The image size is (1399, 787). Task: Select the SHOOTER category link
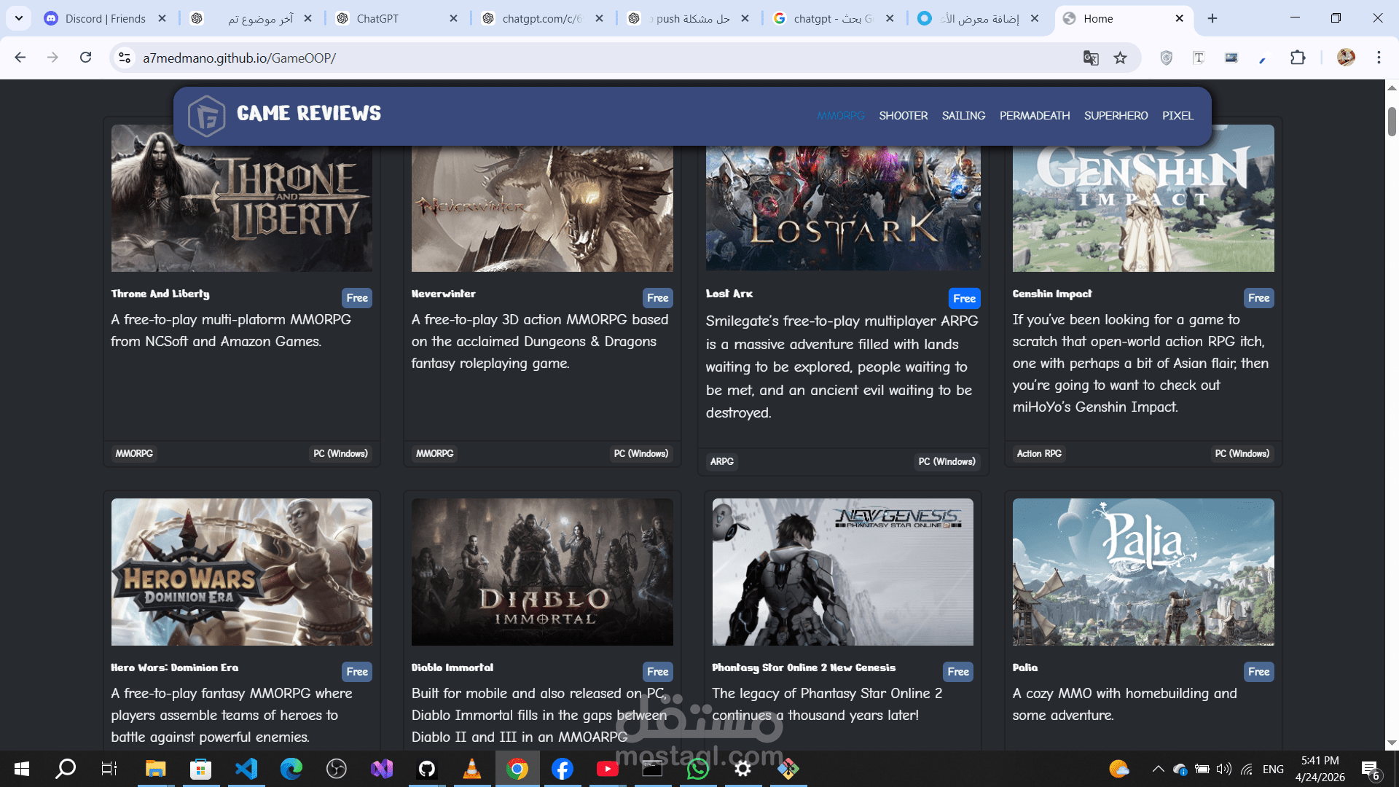click(903, 115)
